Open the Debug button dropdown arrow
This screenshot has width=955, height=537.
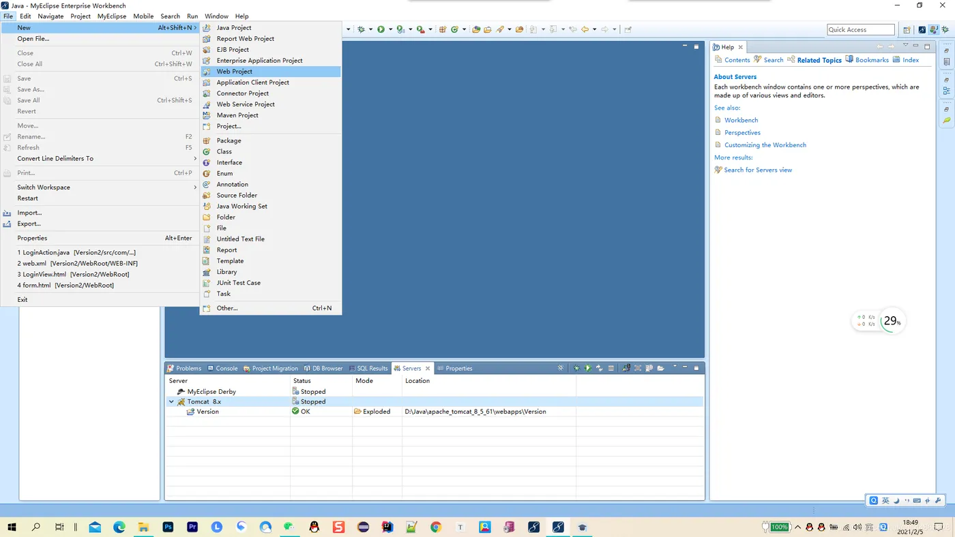[370, 29]
